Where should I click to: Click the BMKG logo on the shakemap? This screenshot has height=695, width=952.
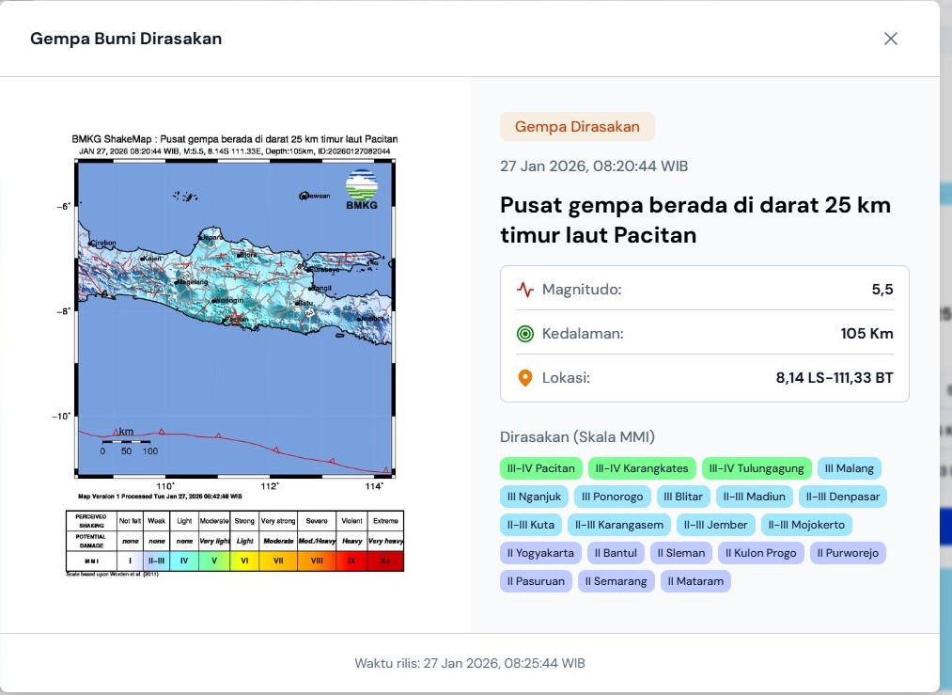pyautogui.click(x=361, y=189)
